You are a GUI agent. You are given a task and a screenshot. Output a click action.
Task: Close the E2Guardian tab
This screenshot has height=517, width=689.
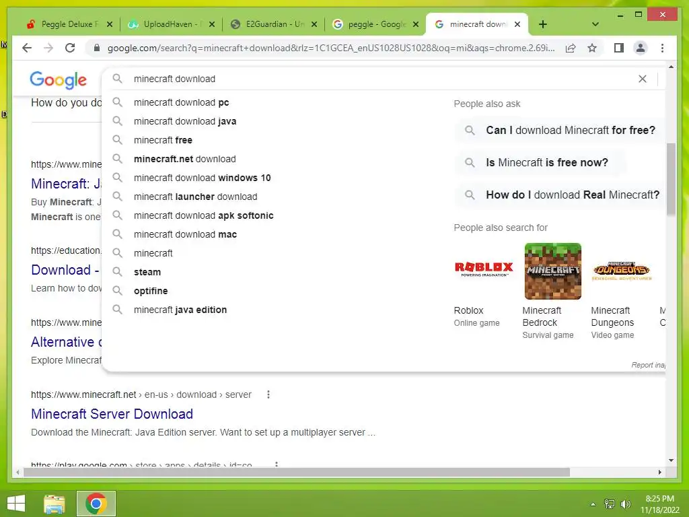click(314, 24)
